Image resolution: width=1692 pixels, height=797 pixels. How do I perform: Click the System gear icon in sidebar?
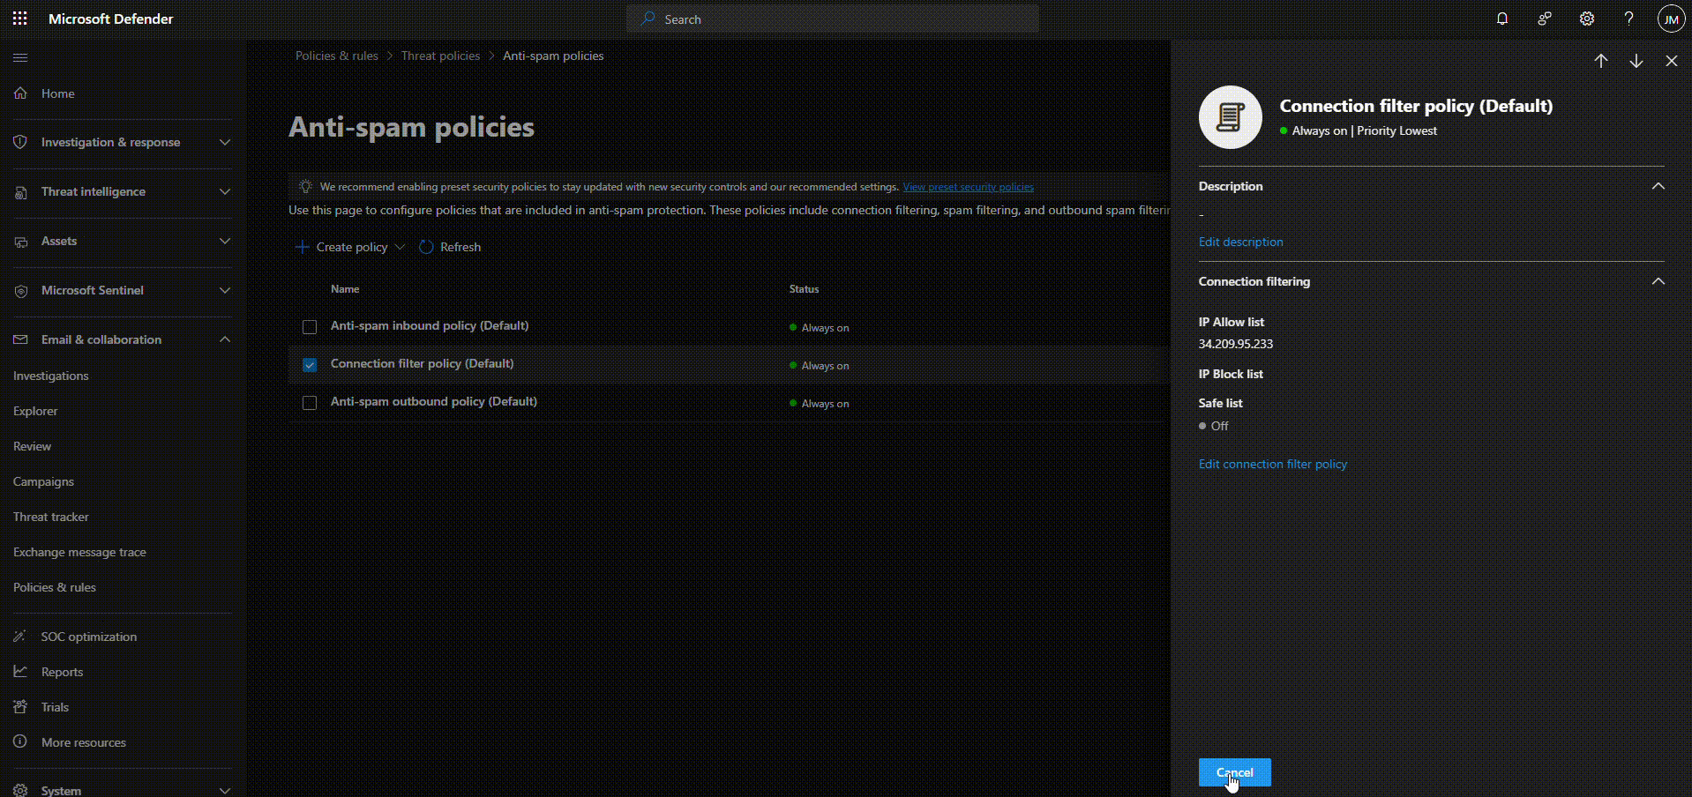20,790
